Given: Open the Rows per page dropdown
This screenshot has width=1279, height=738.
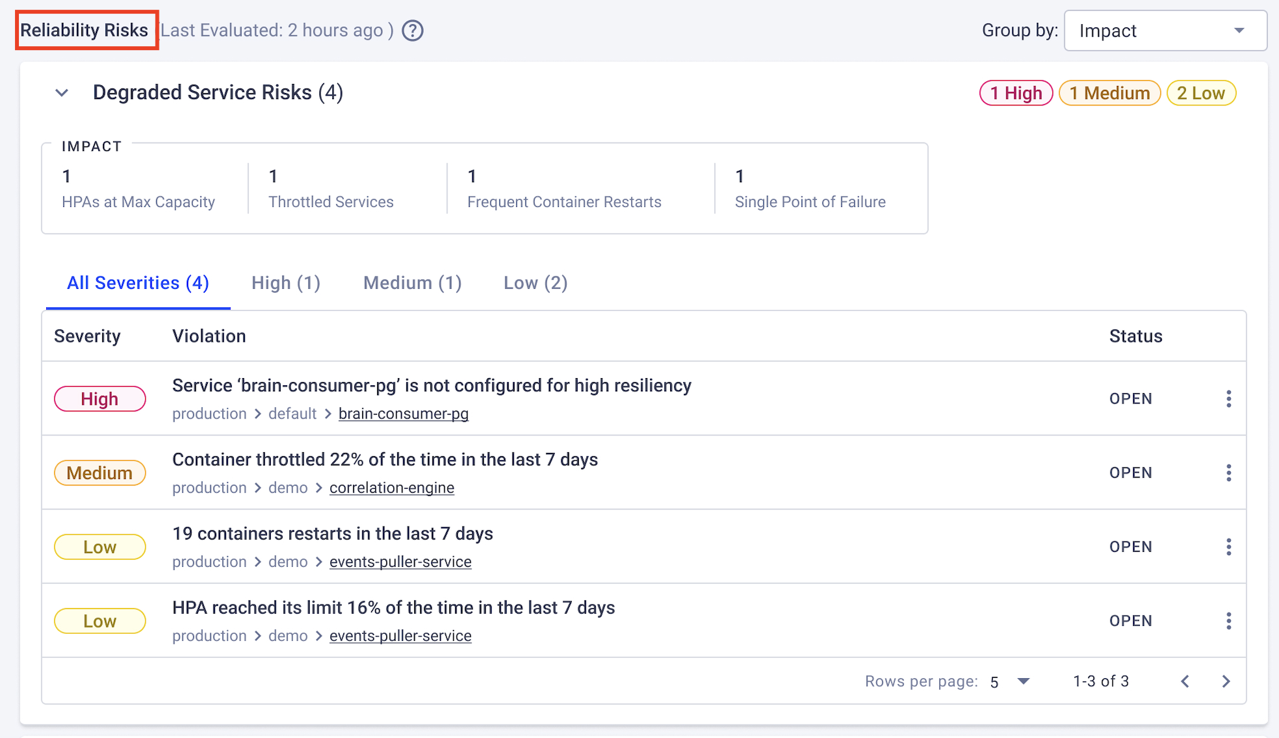Looking at the screenshot, I should coord(1010,681).
